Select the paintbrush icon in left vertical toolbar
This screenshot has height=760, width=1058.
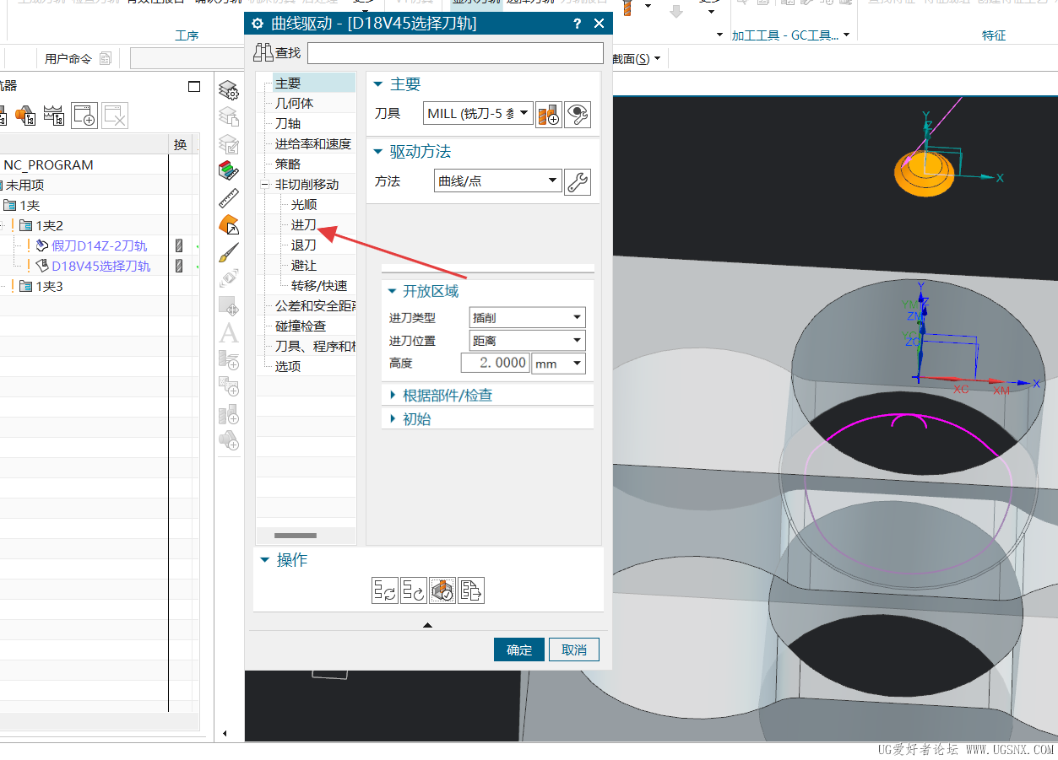(228, 252)
